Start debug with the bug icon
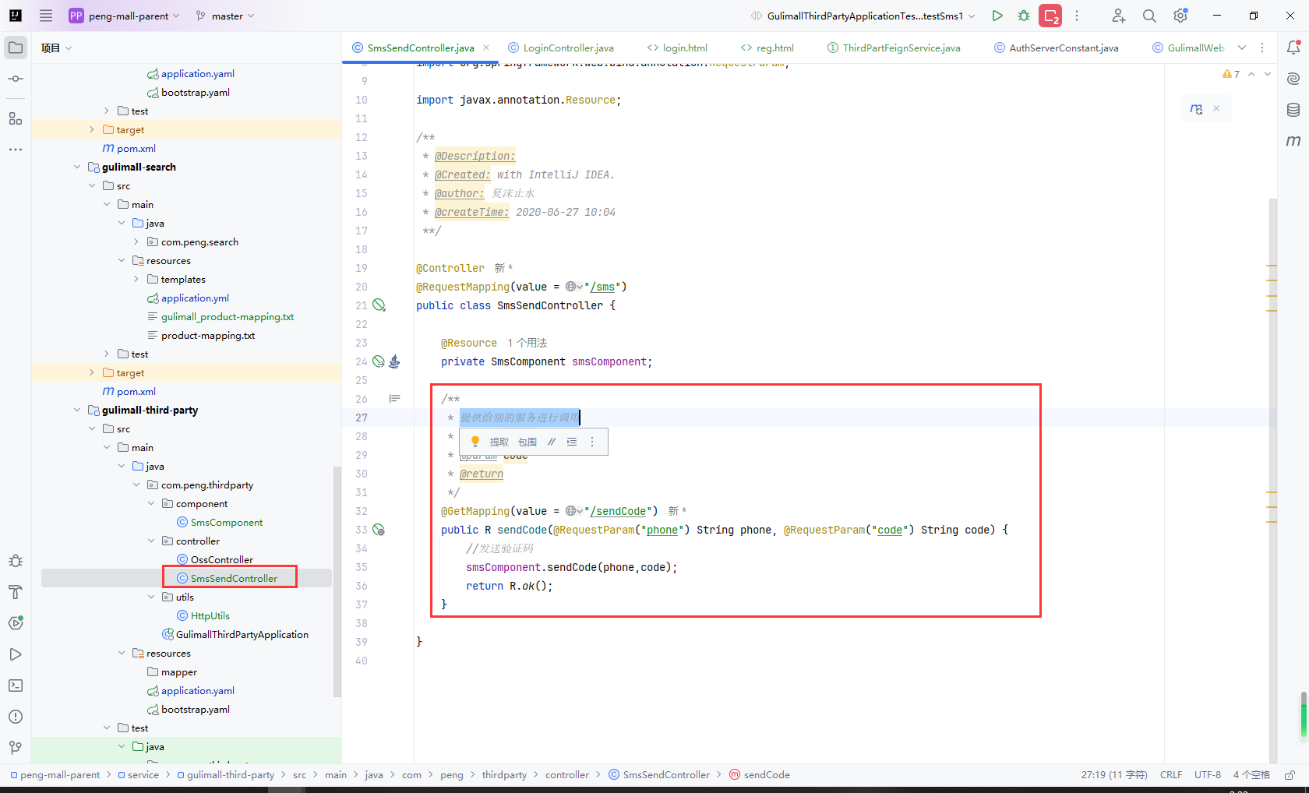This screenshot has width=1309, height=793. tap(1024, 16)
